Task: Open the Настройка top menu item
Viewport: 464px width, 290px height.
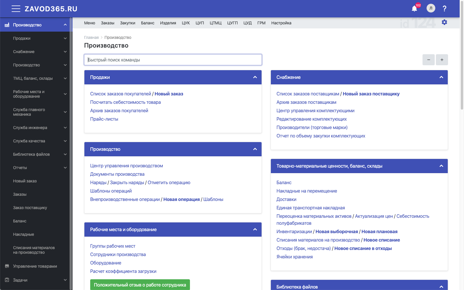Action: click(281, 23)
